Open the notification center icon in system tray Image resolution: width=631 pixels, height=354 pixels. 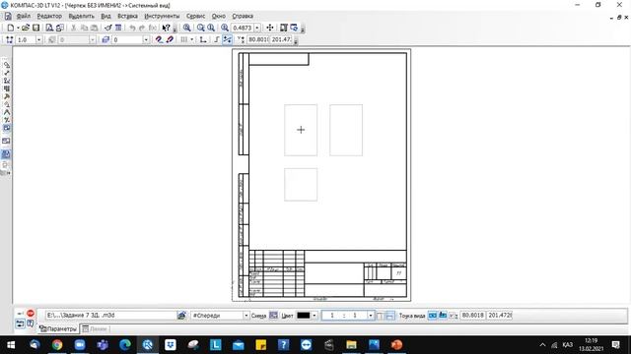(x=615, y=345)
